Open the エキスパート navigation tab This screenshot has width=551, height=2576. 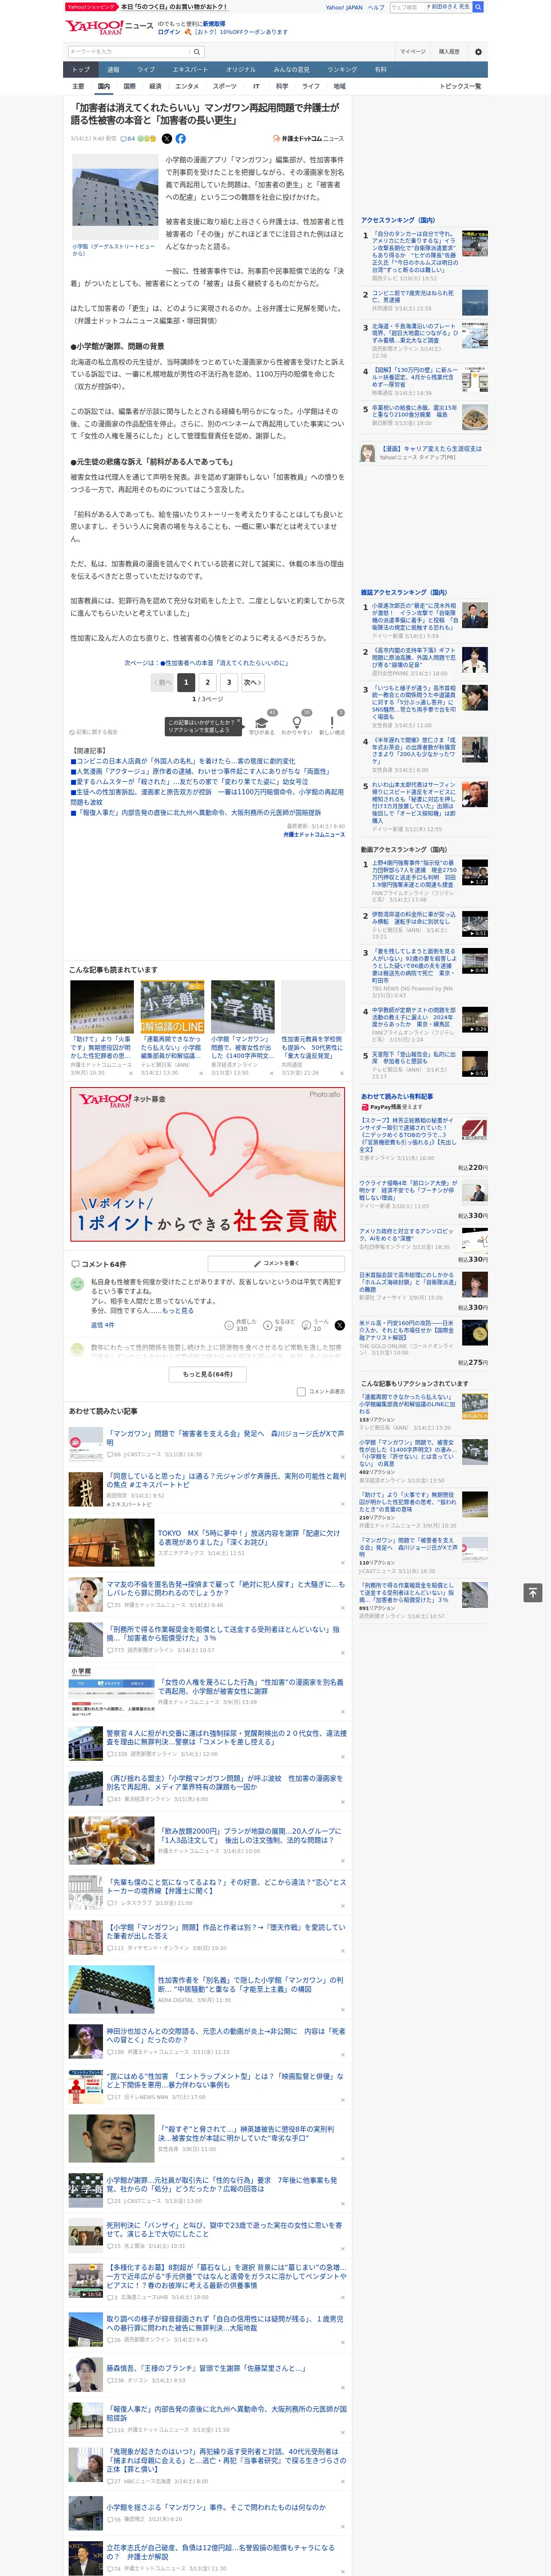(190, 69)
